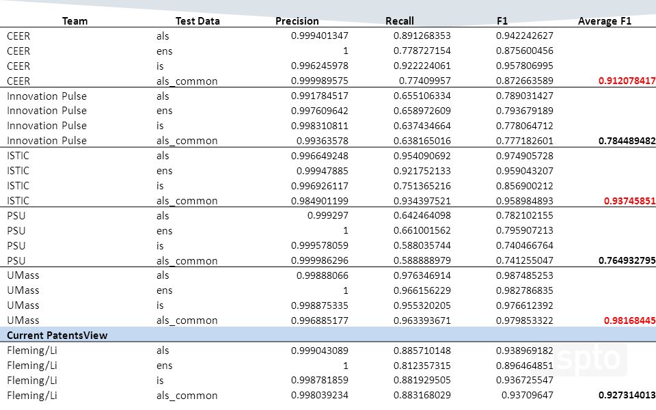Select F1 value 0.958984893
Viewport: 656px width, 410px height.
(x=525, y=201)
